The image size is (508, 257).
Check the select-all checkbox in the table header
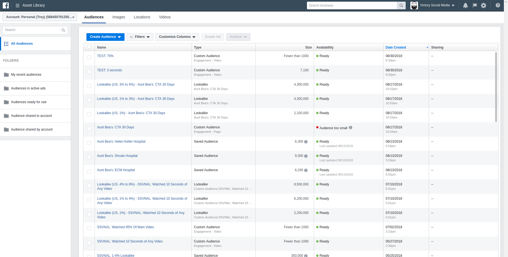[89, 47]
